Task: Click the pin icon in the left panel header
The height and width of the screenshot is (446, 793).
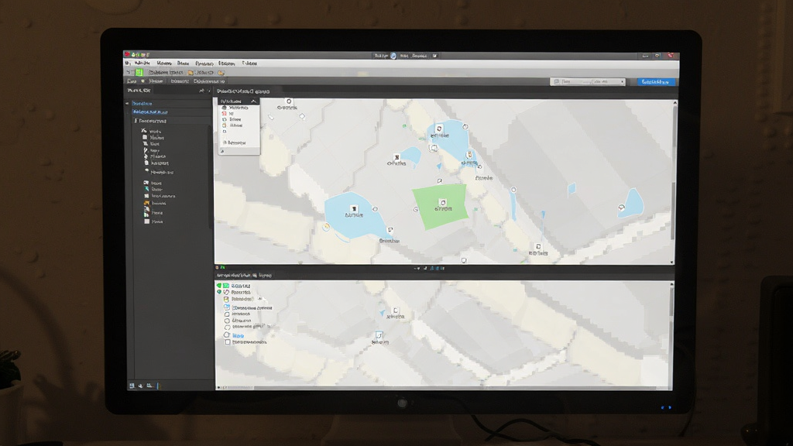Action: pyautogui.click(x=201, y=91)
